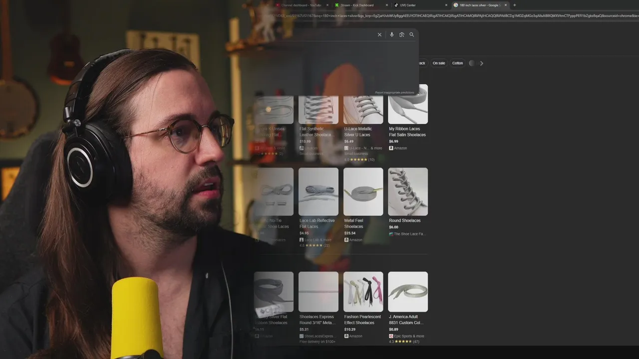Screen dimensions: 639x359
Task: Click the $6.99 price on My Ribbon Laces
Action: [x=393, y=142]
